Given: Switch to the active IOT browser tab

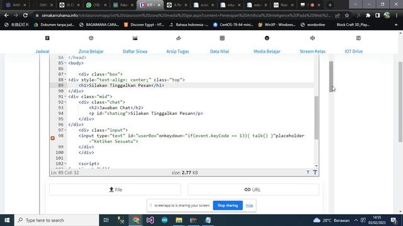Looking at the screenshot, I should 150,5.
